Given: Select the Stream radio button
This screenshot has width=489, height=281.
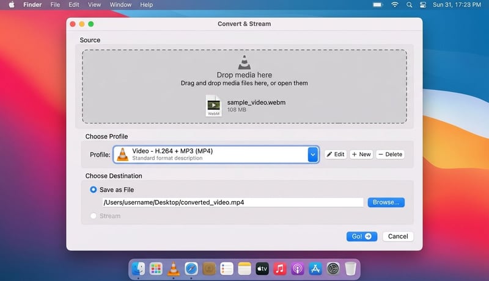Looking at the screenshot, I should pos(94,216).
